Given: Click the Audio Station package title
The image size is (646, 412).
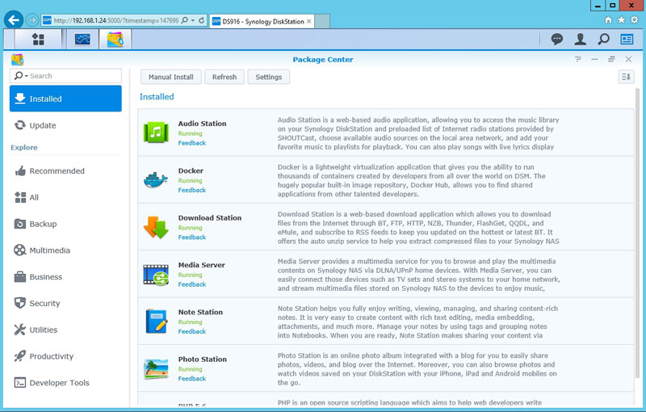Looking at the screenshot, I should (203, 124).
